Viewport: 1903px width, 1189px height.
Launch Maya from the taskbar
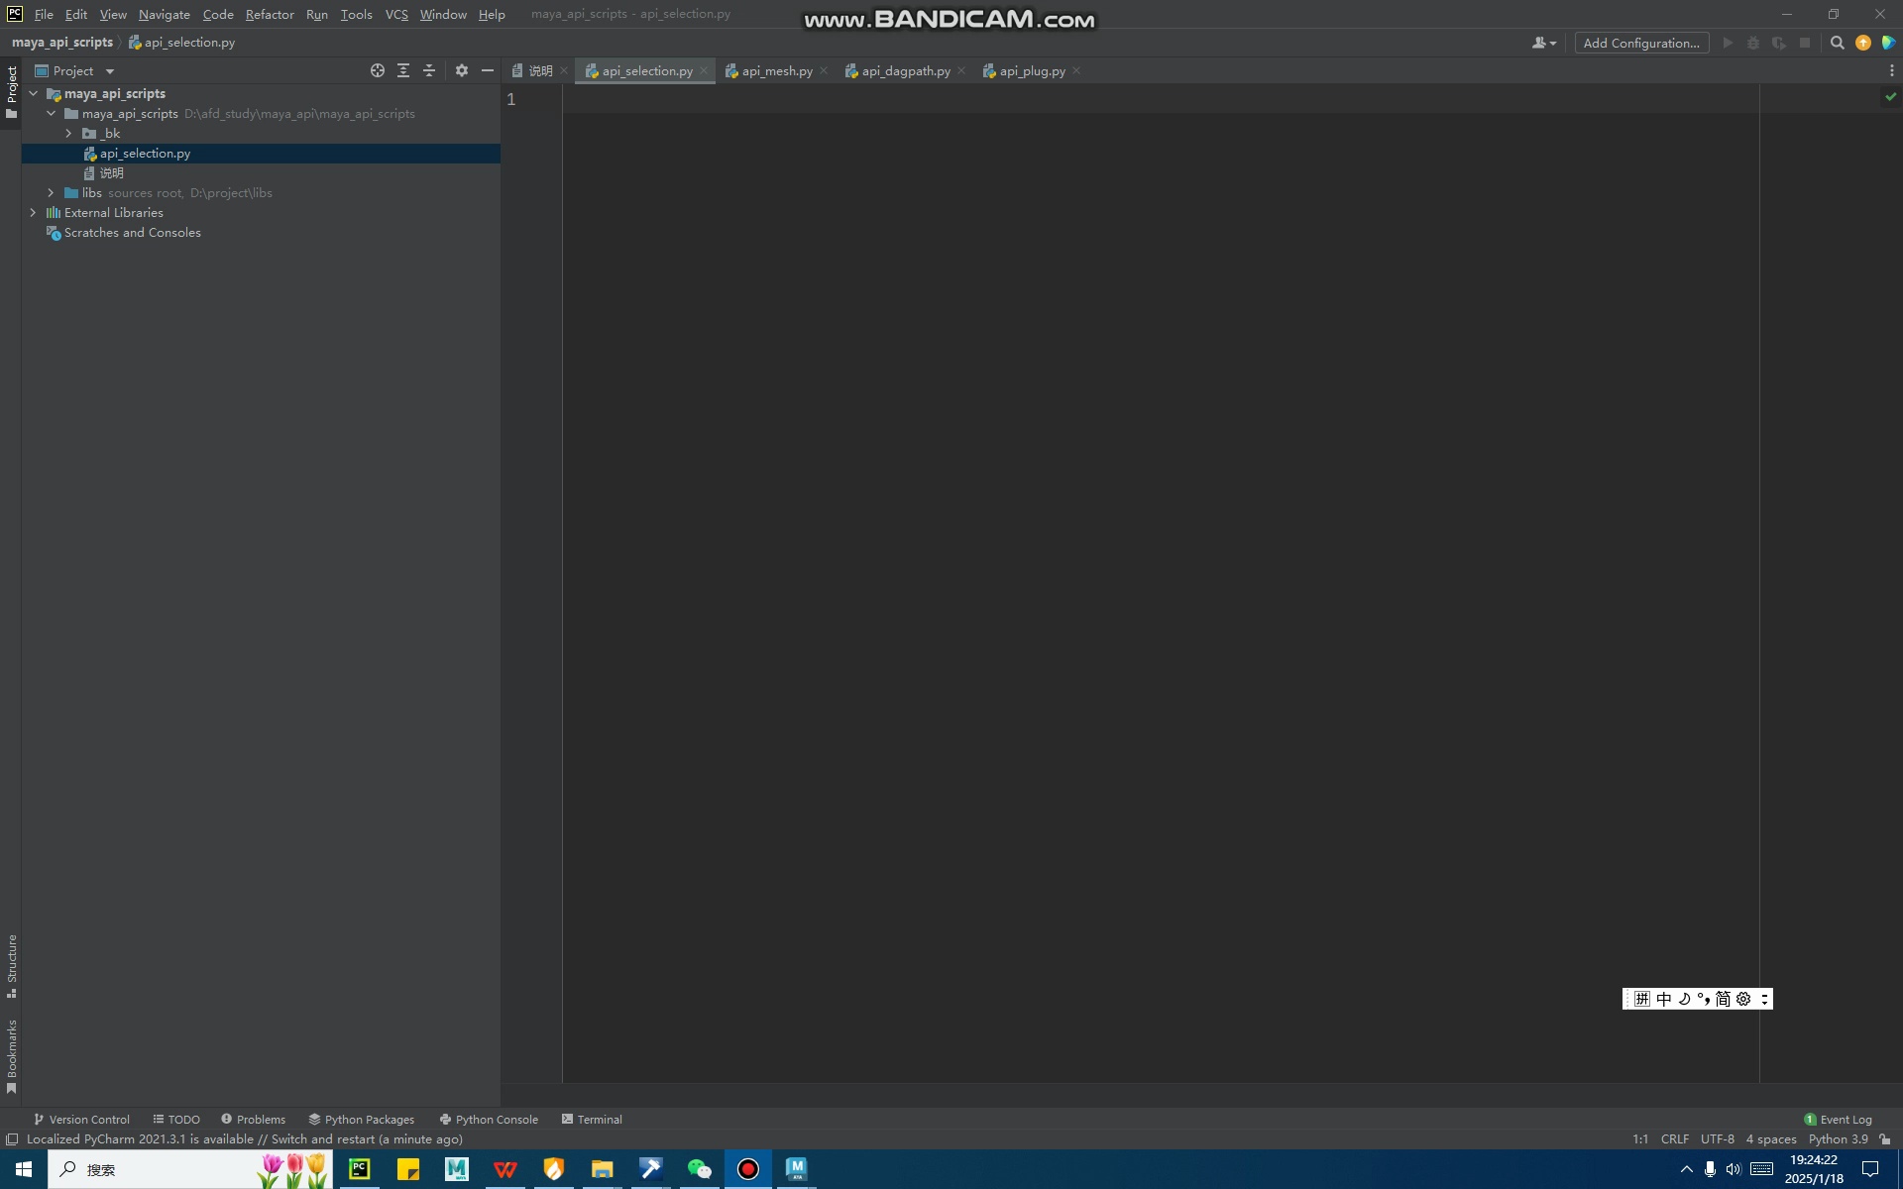[796, 1169]
